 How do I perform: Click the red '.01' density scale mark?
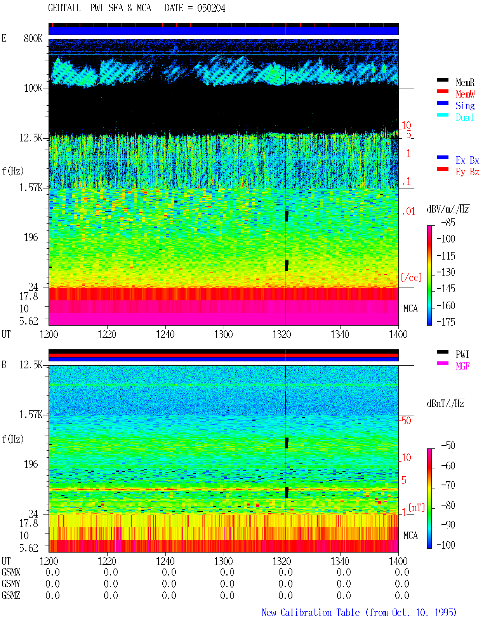408,212
